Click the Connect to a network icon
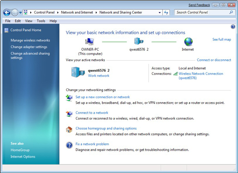 coord(69,114)
